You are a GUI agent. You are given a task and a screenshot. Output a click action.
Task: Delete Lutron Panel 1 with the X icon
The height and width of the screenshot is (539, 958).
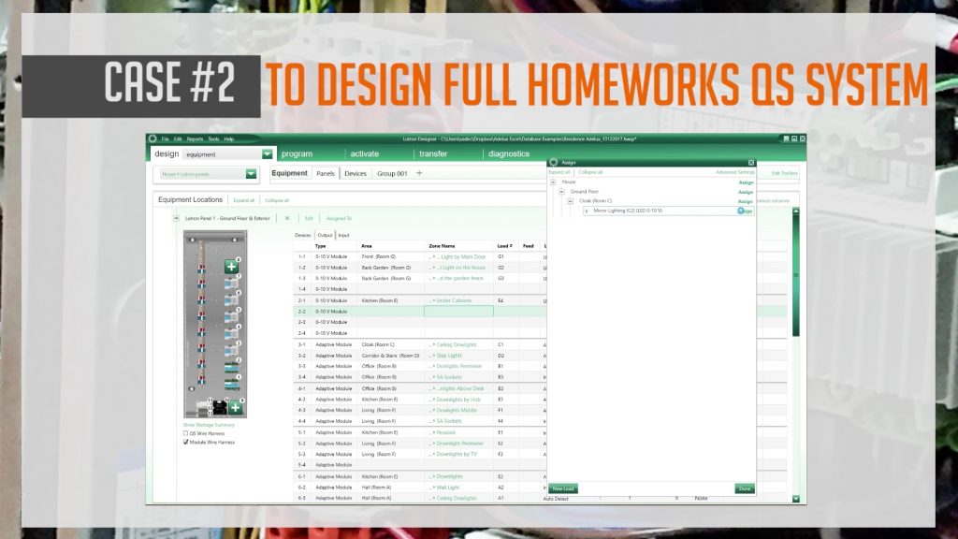(x=287, y=218)
